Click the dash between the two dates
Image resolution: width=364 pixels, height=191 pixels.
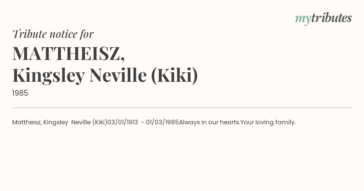142,122
